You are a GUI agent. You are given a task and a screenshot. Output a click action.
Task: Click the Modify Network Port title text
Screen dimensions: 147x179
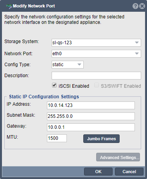pos(34,6)
